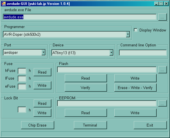Click the hFuse value field

22,71
